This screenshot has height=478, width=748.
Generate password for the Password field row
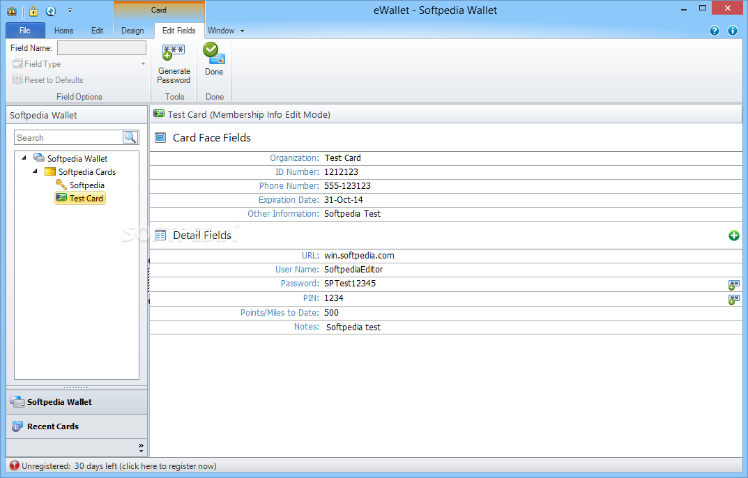(733, 285)
